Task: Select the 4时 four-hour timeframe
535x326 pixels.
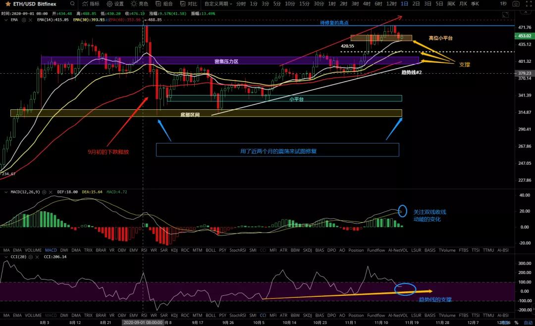Action: (x=366, y=4)
